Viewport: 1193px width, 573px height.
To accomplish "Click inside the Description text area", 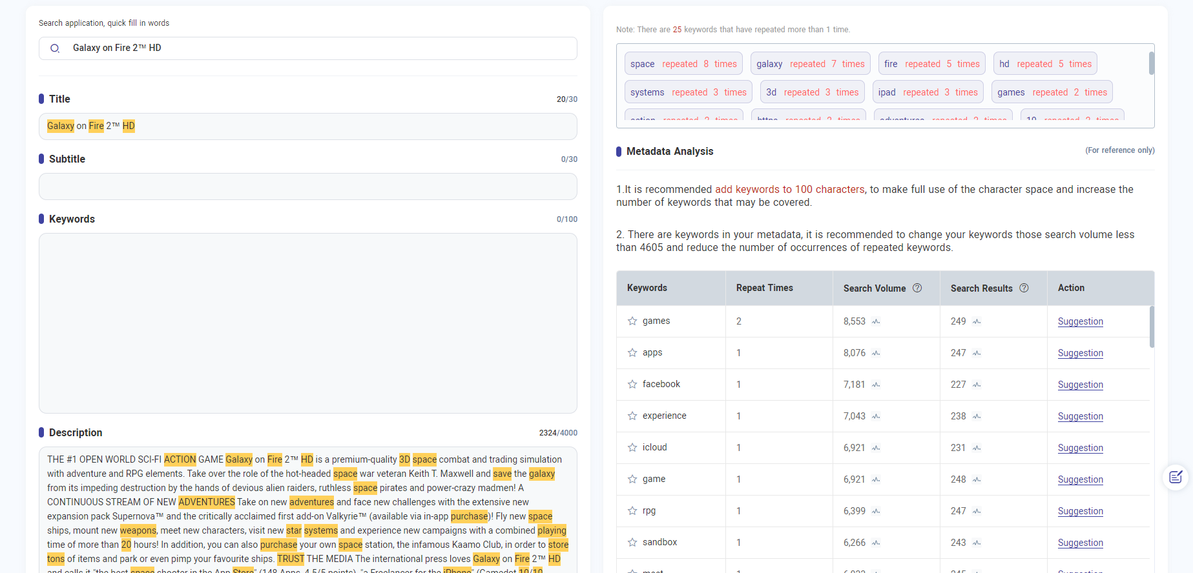I will (307, 510).
